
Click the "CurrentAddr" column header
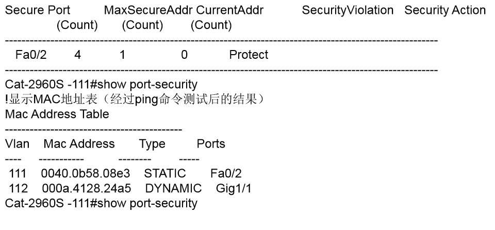pyautogui.click(x=230, y=10)
